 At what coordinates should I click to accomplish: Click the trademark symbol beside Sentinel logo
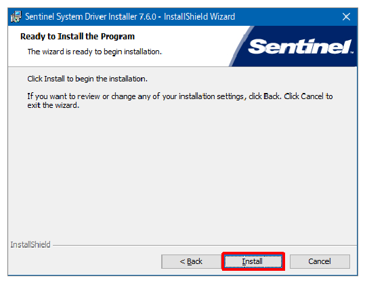[351, 52]
